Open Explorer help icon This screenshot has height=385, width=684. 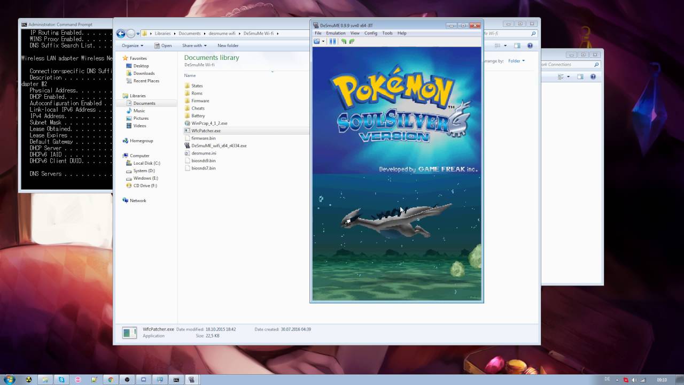(530, 46)
